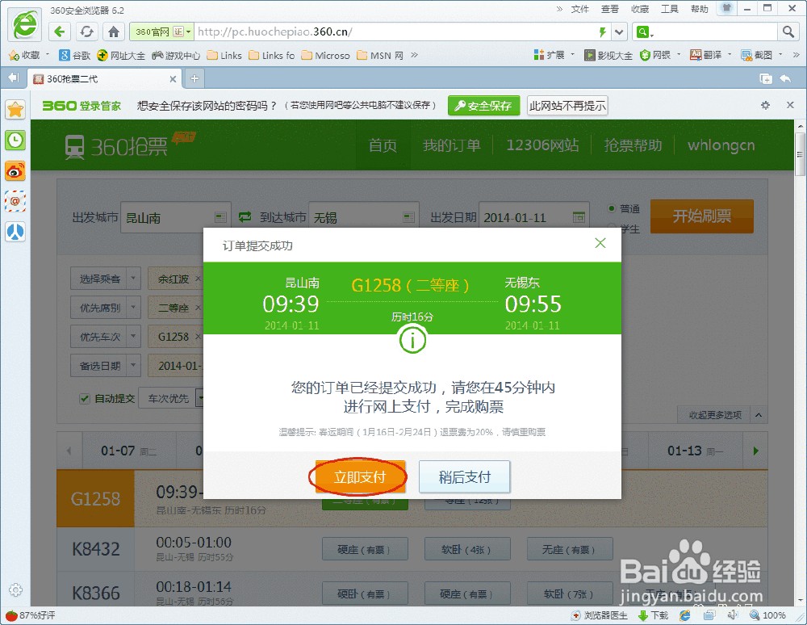807x625 pixels.
Task: Select the 普通 ticket type radio
Action: (612, 208)
